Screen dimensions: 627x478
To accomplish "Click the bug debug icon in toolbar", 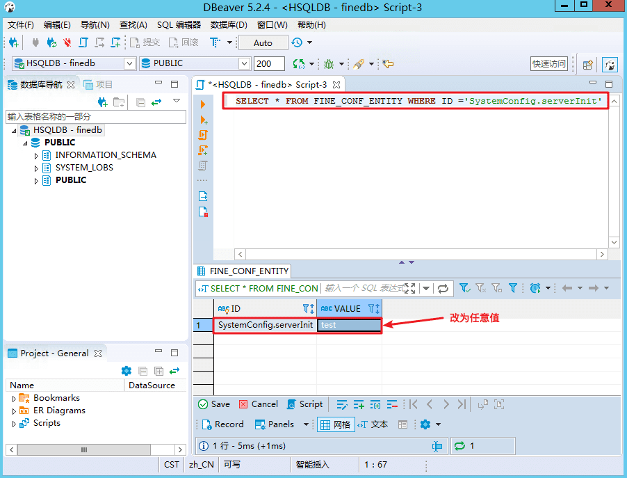I will [x=329, y=64].
